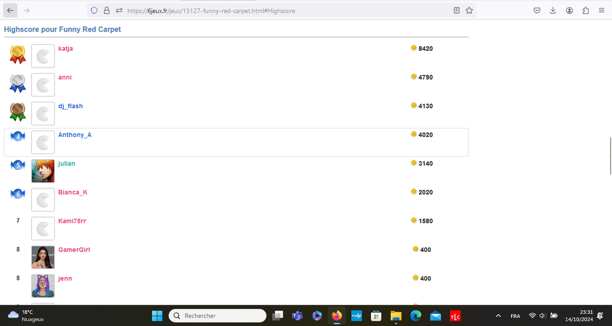This screenshot has height=326, width=612.
Task: Open dj_flash's player profile link
Action: click(70, 106)
